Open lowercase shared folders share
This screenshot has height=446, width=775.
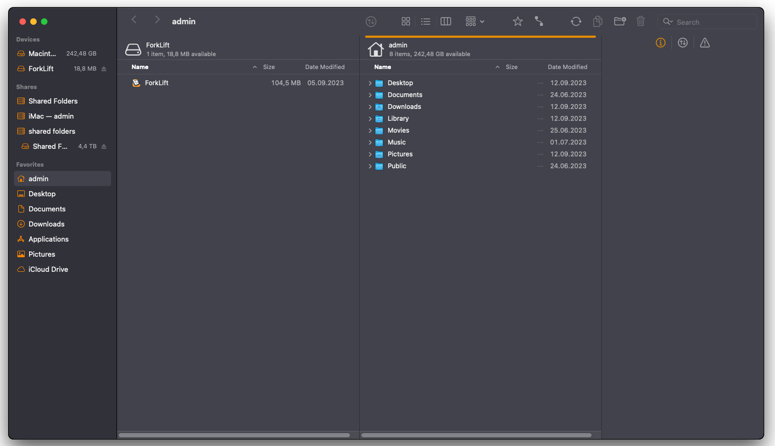pyautogui.click(x=63, y=131)
